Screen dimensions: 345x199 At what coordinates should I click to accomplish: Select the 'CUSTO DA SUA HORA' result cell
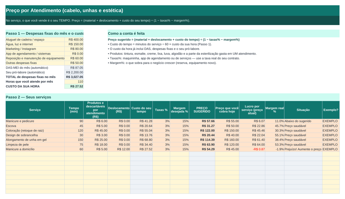[x=74, y=86]
